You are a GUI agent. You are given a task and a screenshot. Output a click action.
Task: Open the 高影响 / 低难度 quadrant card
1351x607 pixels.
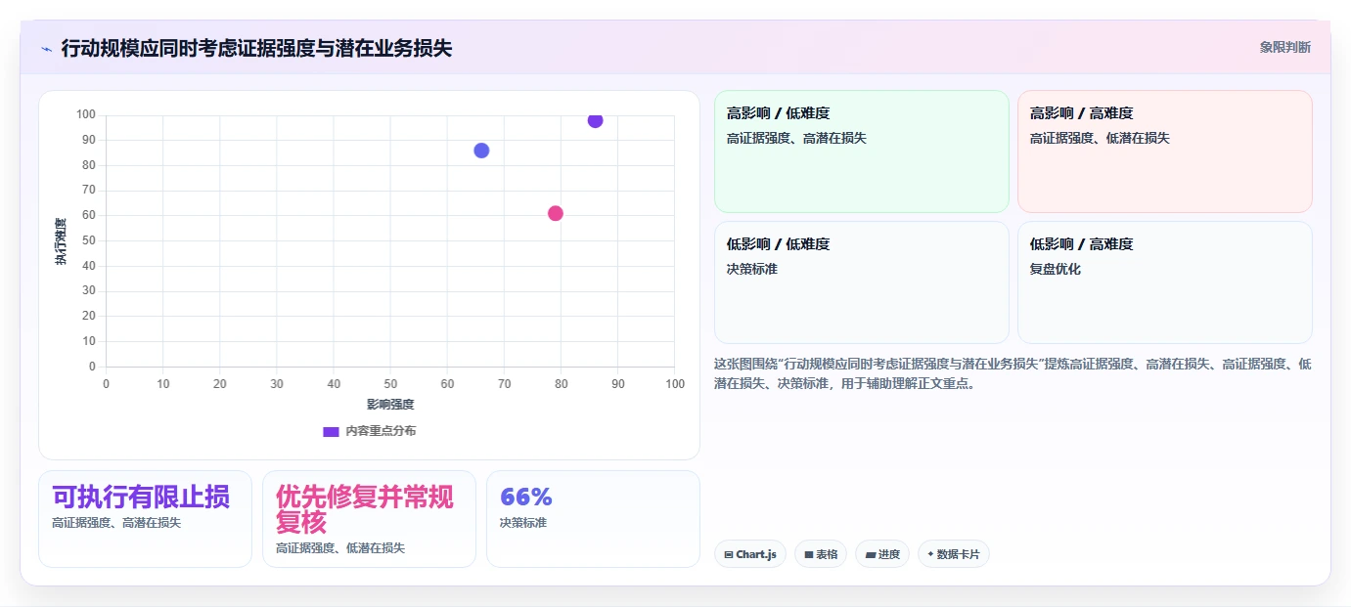[x=861, y=152]
